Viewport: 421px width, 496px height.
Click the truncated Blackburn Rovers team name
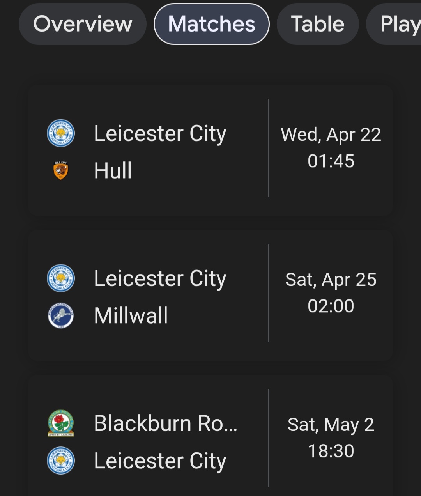165,423
